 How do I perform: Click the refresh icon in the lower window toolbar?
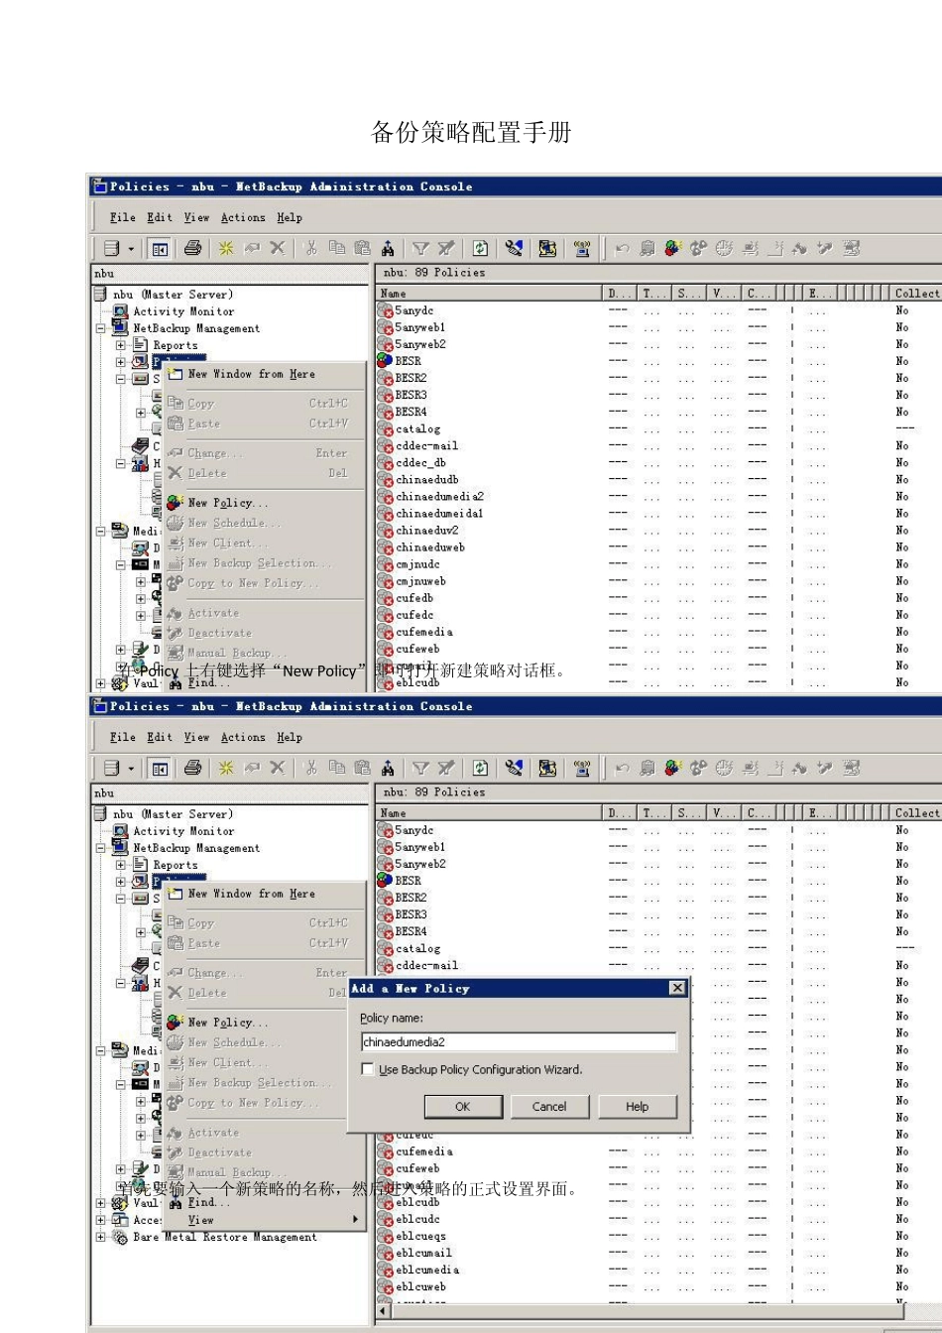coord(480,768)
